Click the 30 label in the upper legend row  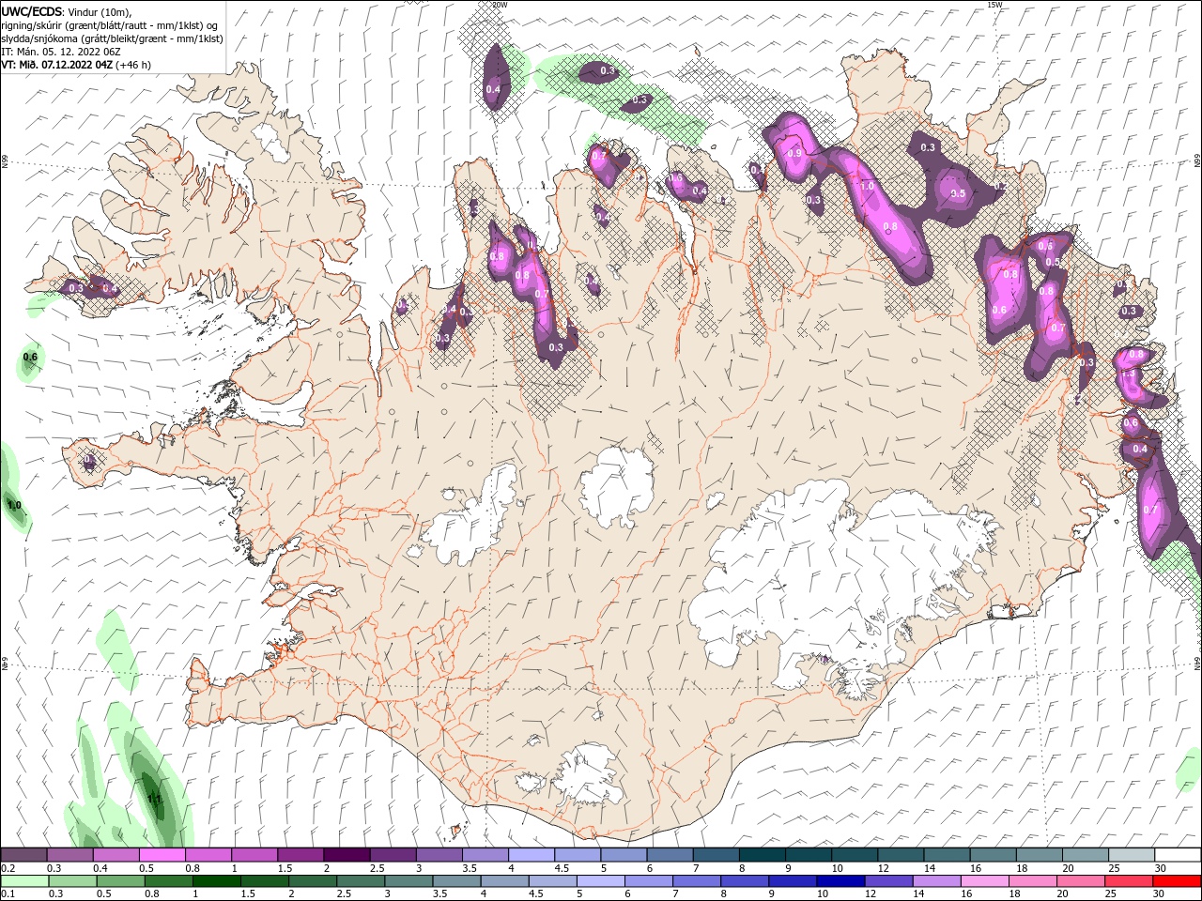(1161, 868)
